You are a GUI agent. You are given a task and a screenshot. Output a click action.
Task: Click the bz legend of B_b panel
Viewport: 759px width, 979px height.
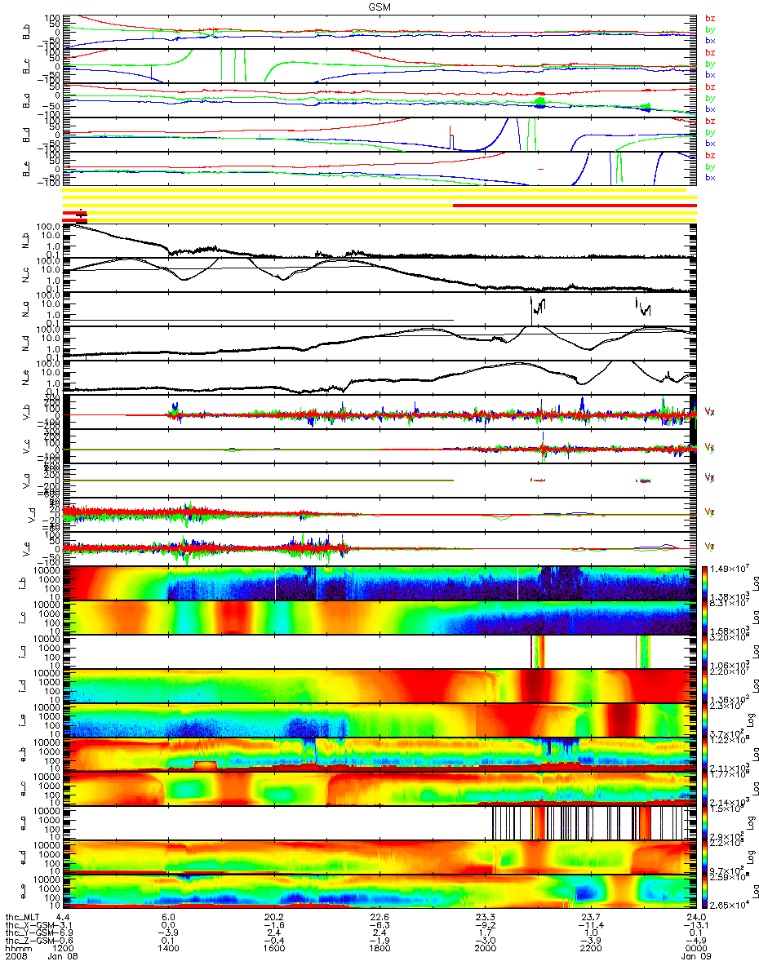[710, 18]
